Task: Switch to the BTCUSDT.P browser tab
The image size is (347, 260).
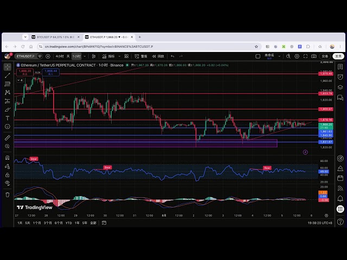Action: (x=55, y=37)
